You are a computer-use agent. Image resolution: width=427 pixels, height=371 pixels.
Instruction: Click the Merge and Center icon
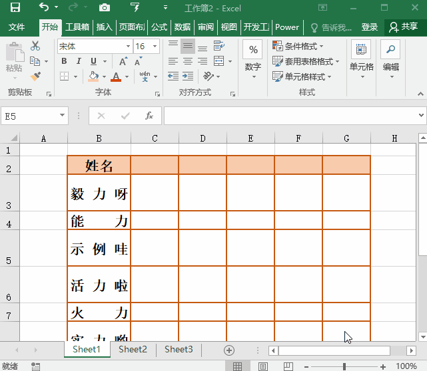click(219, 61)
